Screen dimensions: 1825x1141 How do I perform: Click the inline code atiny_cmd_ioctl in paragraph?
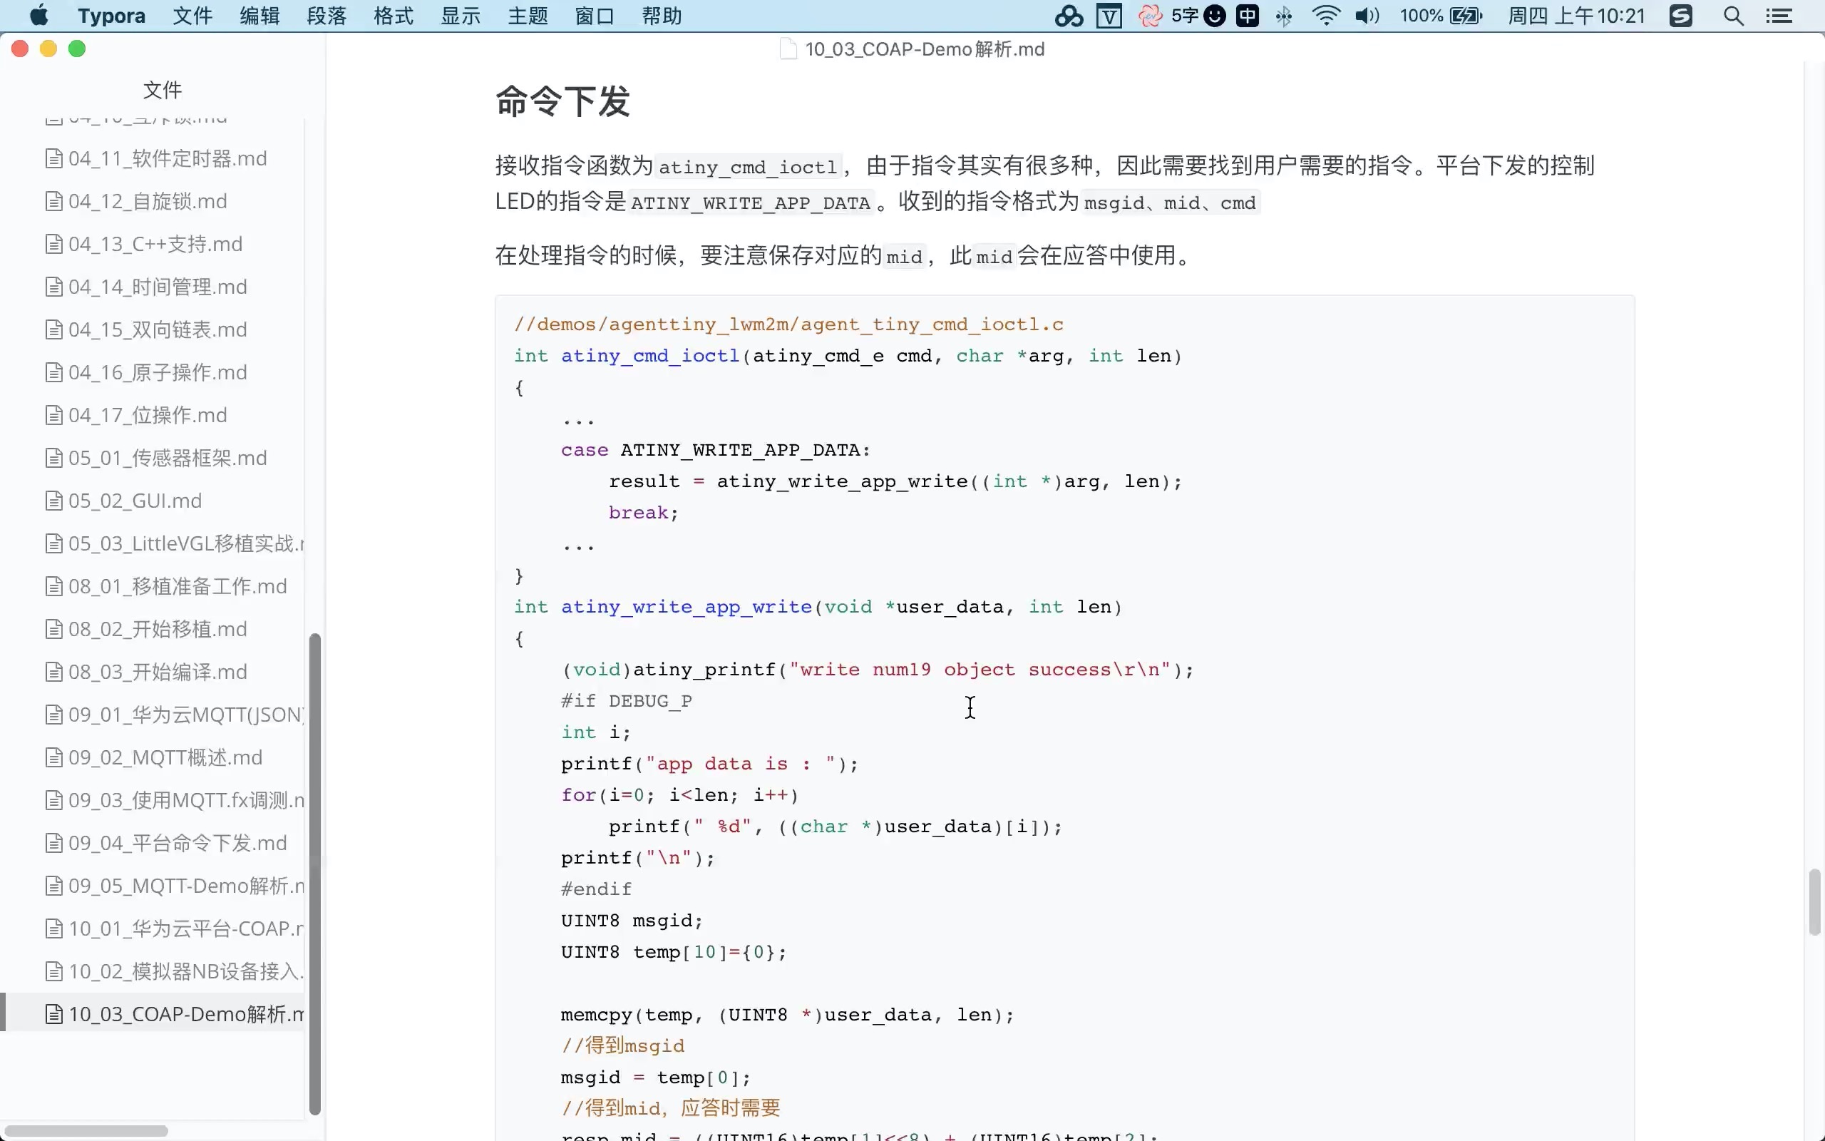[748, 167]
